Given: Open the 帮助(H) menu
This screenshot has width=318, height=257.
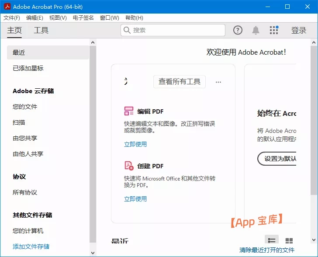Looking at the screenshot, I should point(134,18).
